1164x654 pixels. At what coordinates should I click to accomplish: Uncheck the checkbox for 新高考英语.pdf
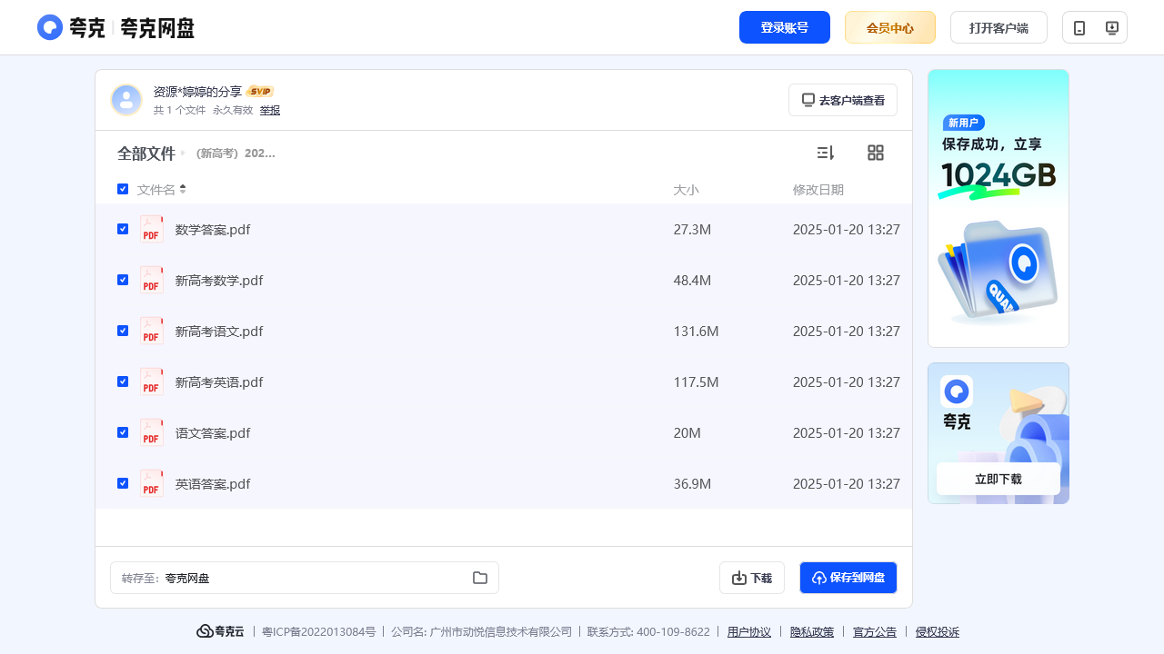click(x=123, y=381)
